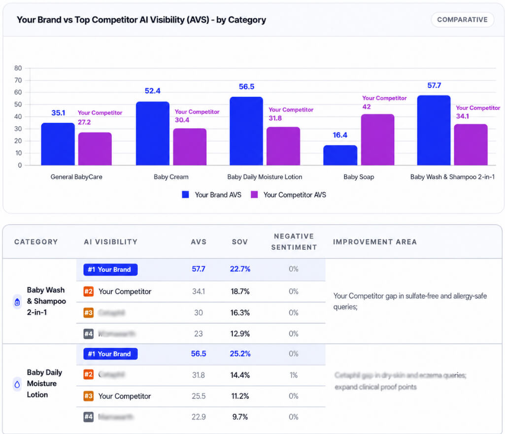Click the 34.1 AVS table value

199,291
